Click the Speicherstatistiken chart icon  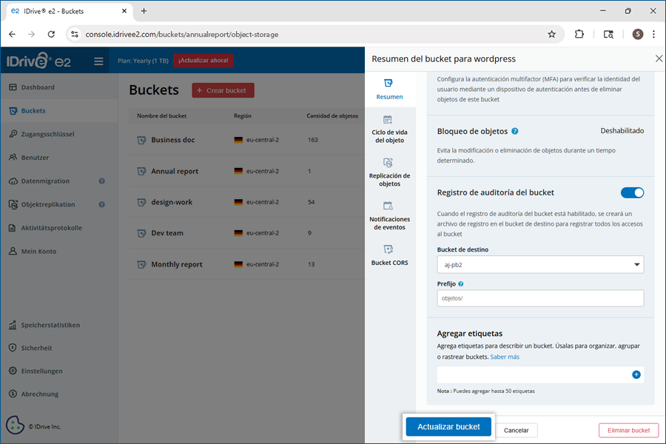[13, 325]
